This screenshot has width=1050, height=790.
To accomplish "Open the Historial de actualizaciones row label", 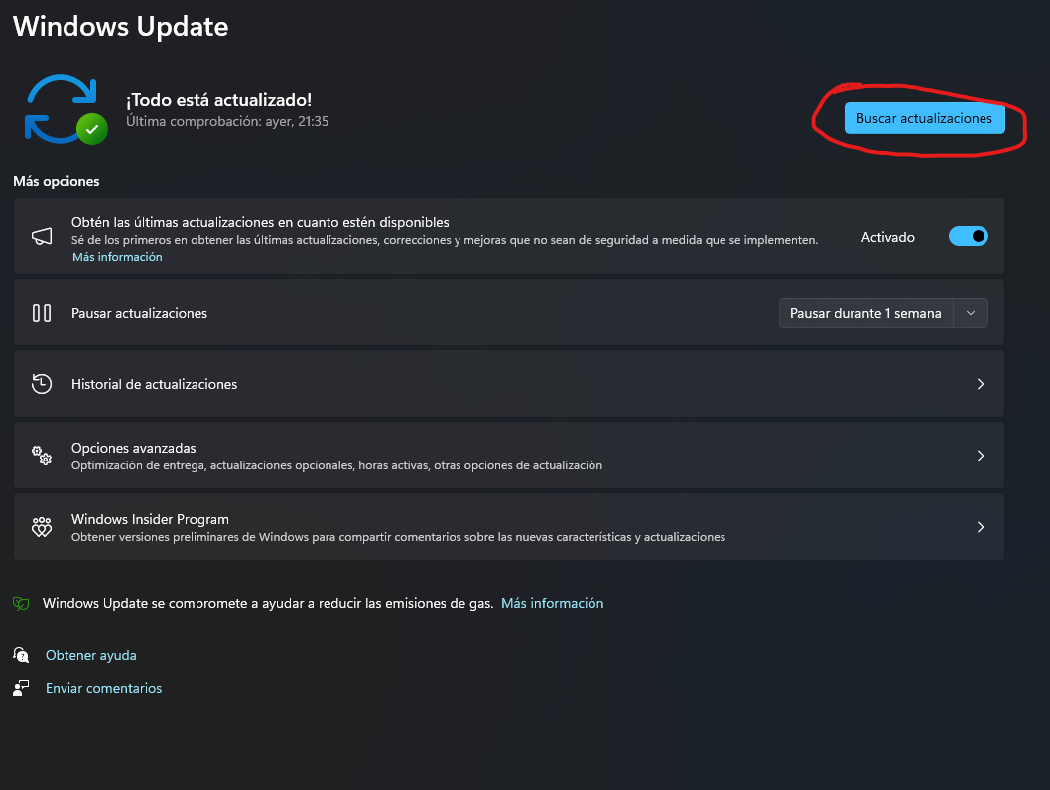I will 155,384.
